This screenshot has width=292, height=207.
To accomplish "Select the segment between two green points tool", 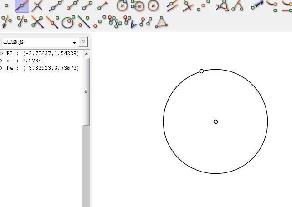I will tap(87, 5).
